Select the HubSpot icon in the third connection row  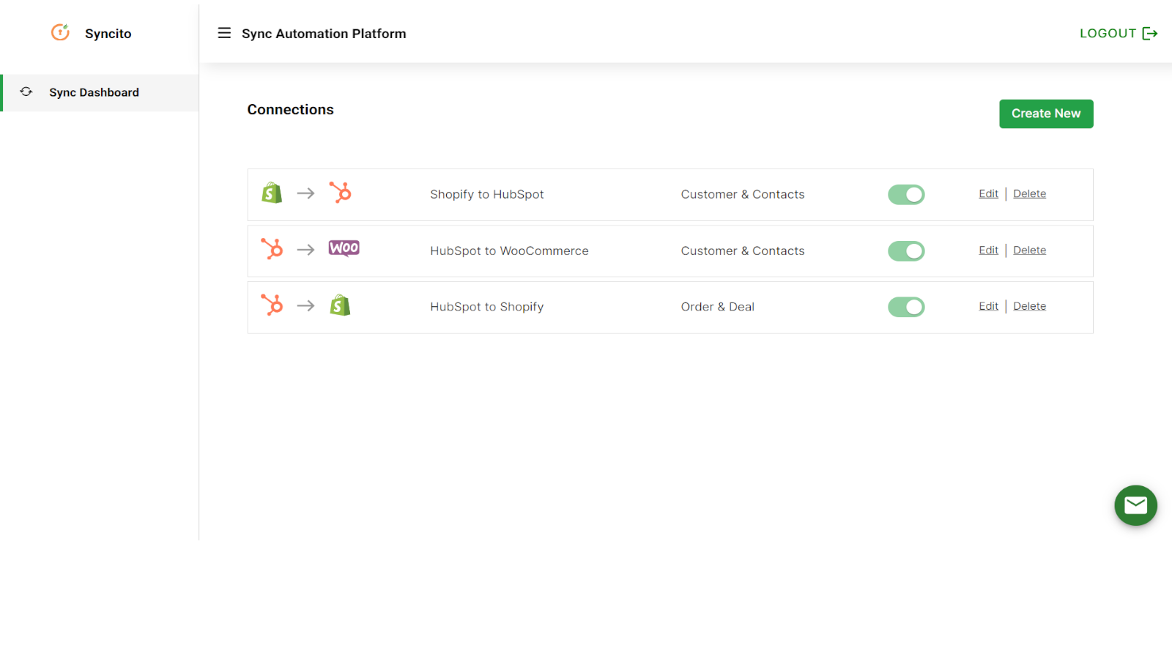(x=272, y=305)
